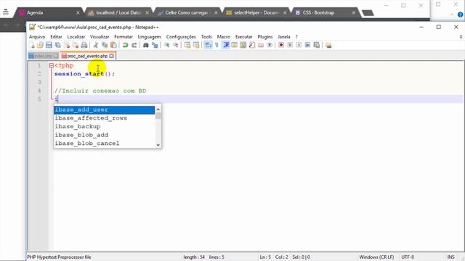Open the Macro menu

pos(224,37)
